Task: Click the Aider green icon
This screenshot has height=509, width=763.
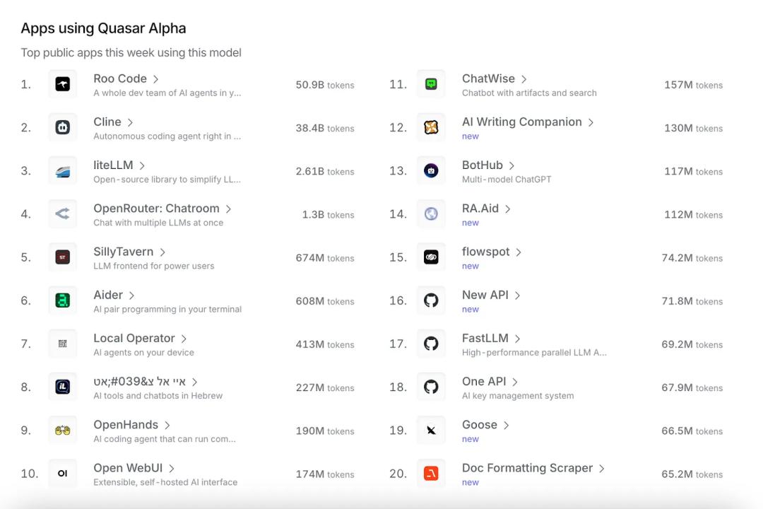Action: [63, 300]
